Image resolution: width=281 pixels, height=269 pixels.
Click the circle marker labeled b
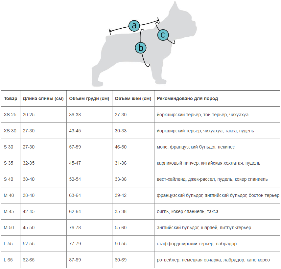(x=141, y=48)
